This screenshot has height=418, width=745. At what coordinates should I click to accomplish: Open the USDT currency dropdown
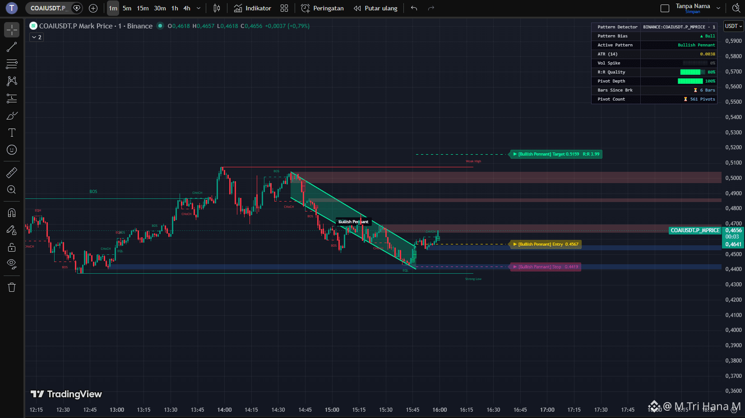(733, 26)
